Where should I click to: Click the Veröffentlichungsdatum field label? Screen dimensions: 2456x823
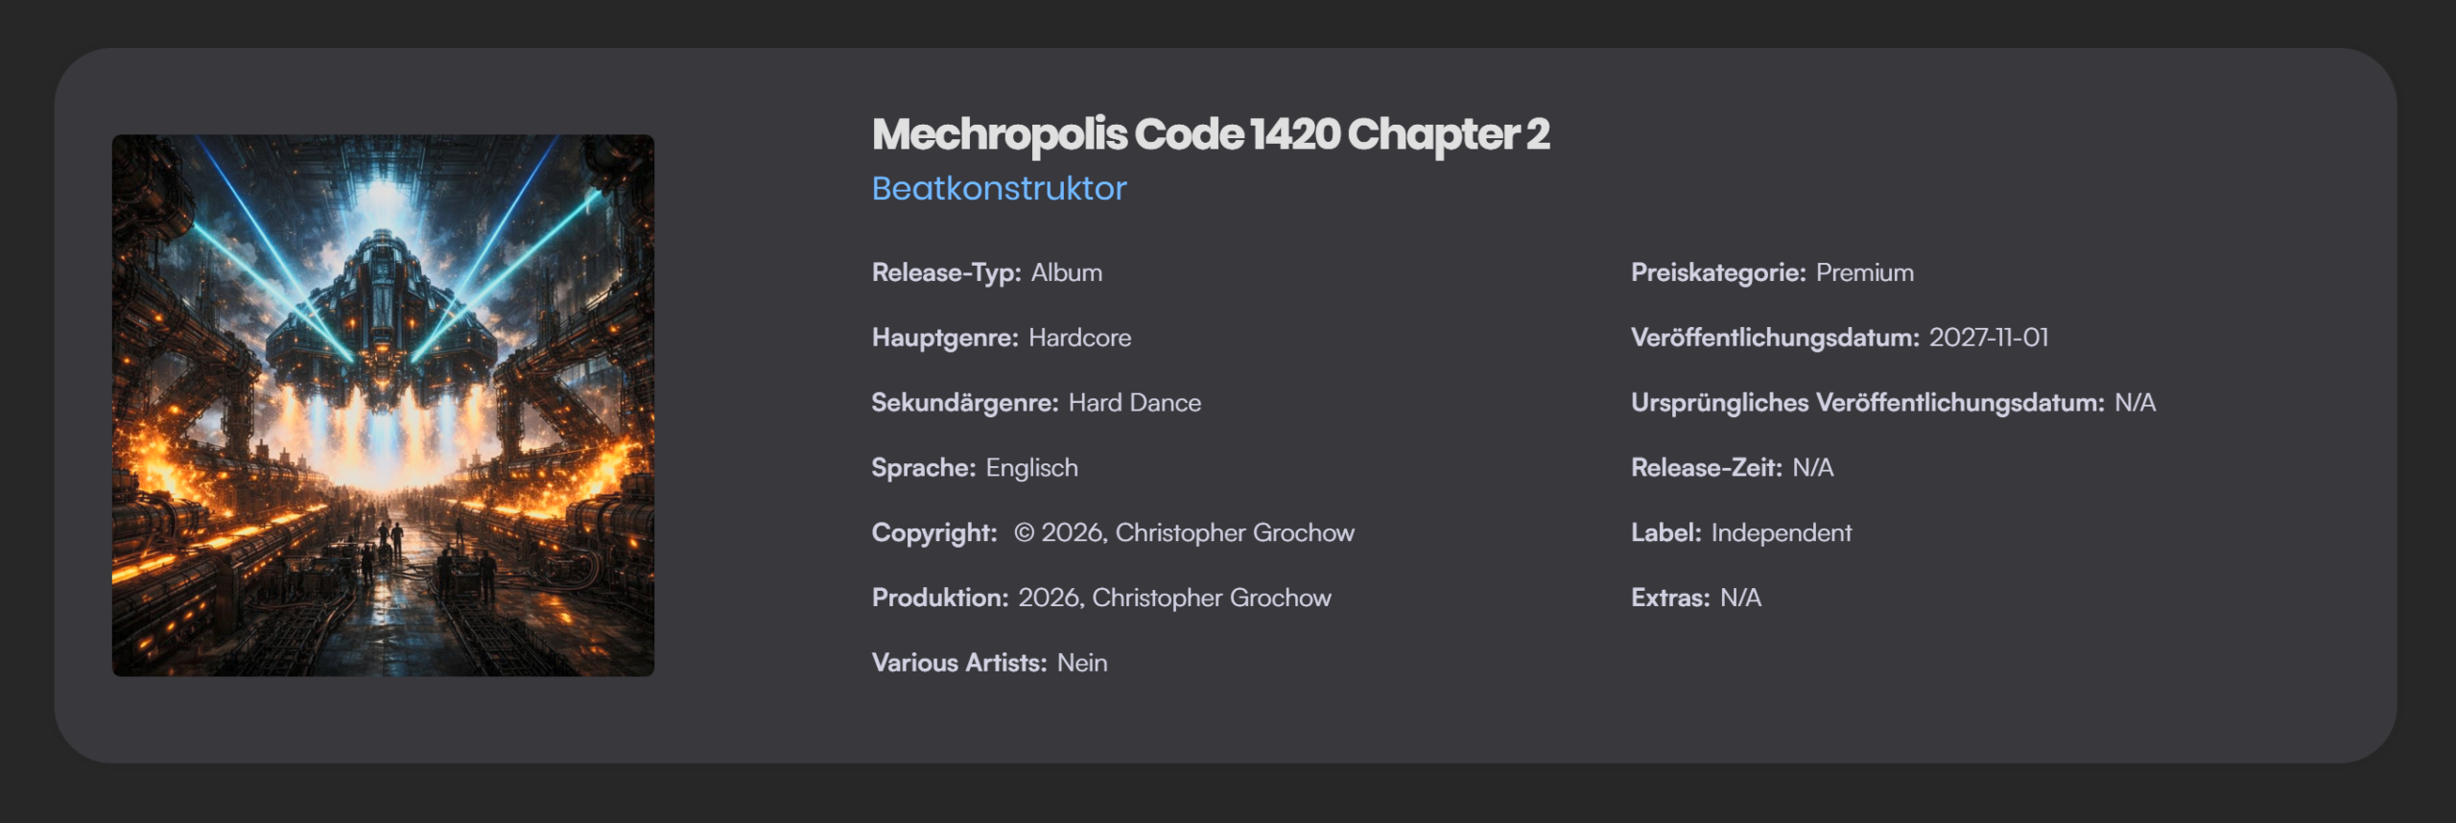[1775, 339]
